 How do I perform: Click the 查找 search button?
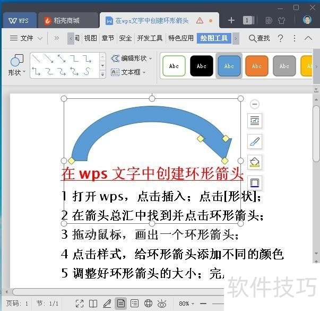259,38
